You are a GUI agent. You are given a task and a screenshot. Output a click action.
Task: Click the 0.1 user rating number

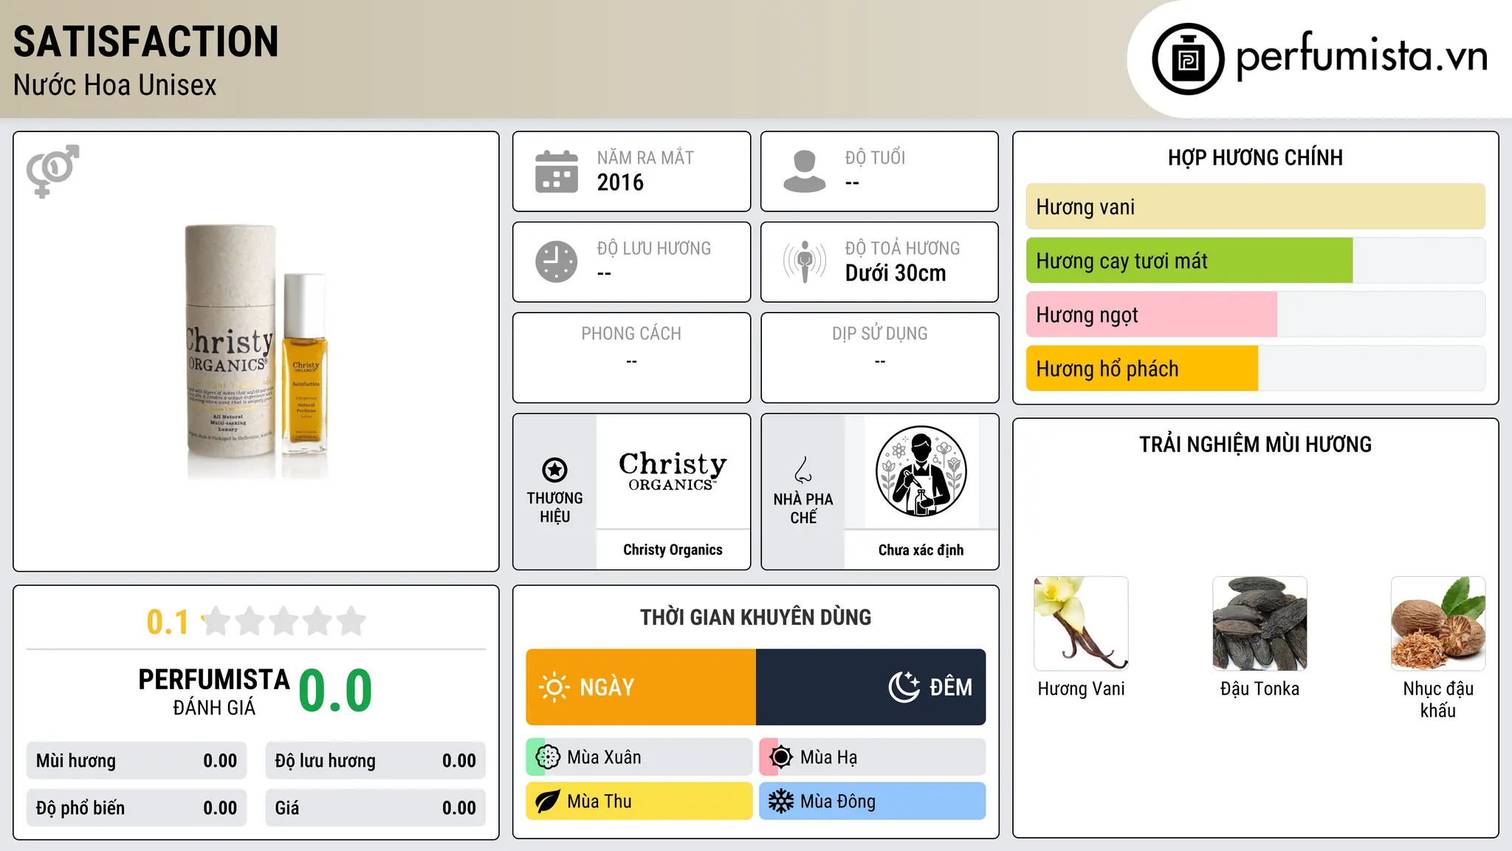(168, 622)
